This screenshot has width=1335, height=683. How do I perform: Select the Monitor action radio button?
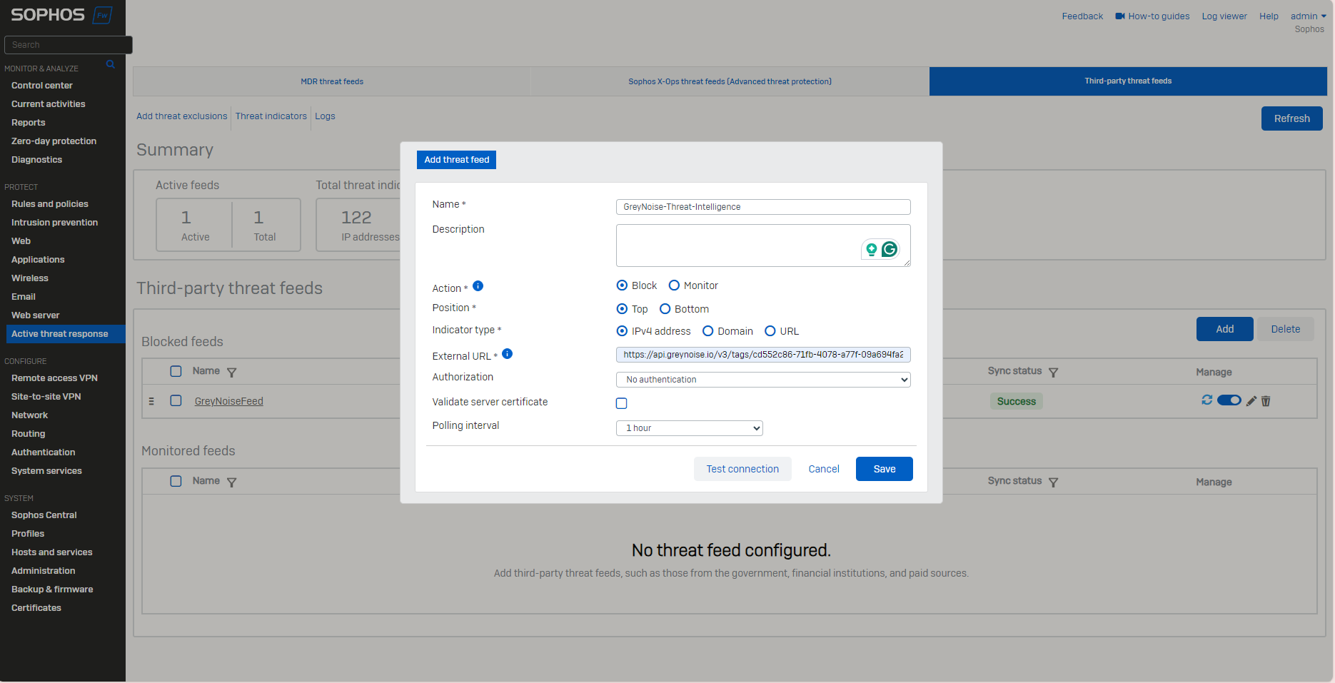[x=674, y=285]
